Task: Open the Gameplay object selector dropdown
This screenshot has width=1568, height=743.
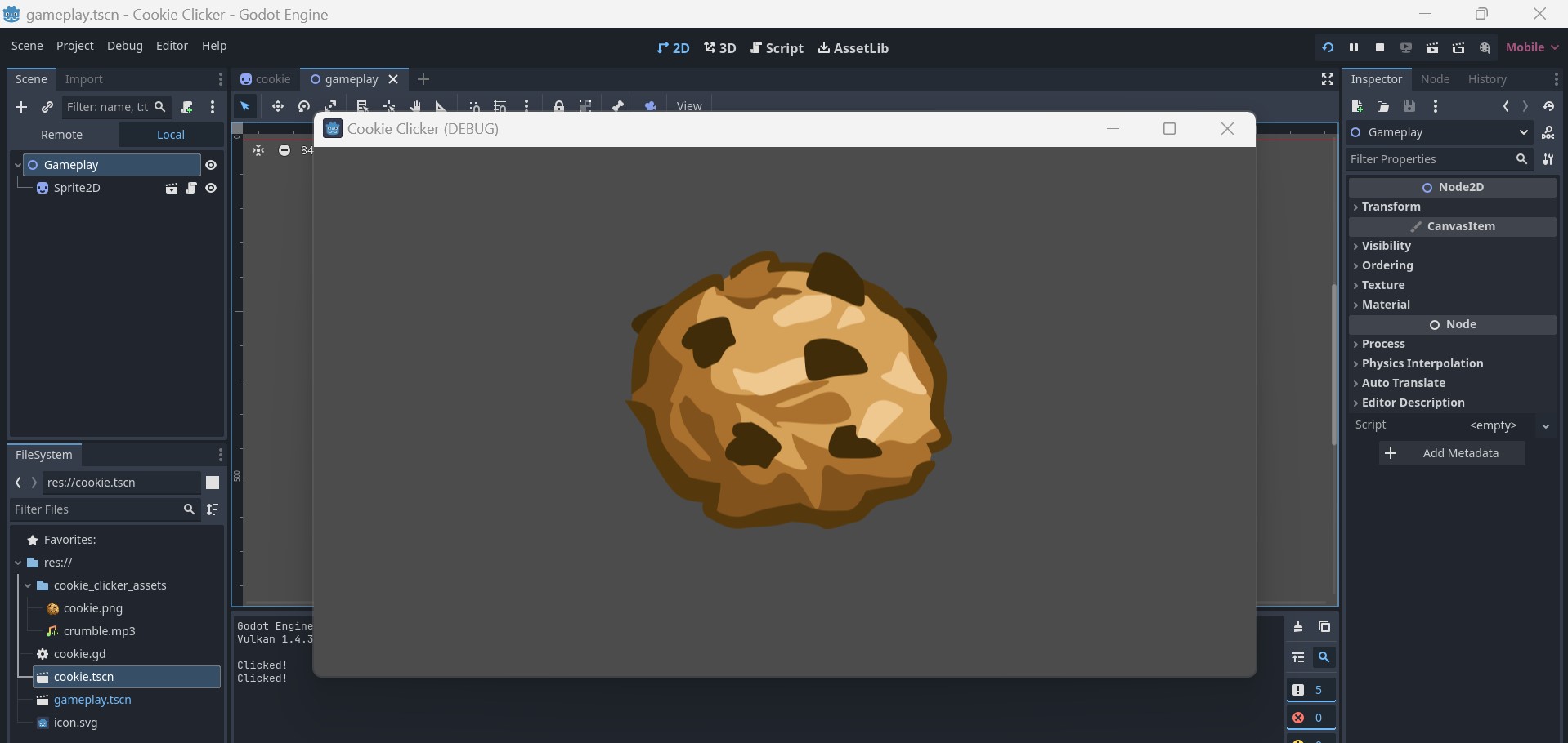Action: 1439,132
